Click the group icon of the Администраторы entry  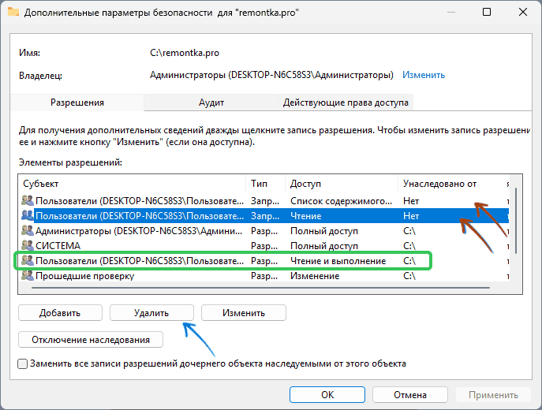[x=28, y=231]
